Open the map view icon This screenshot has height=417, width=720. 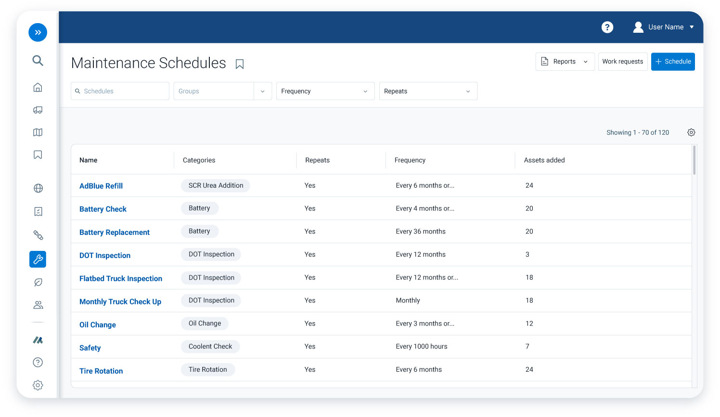point(38,132)
